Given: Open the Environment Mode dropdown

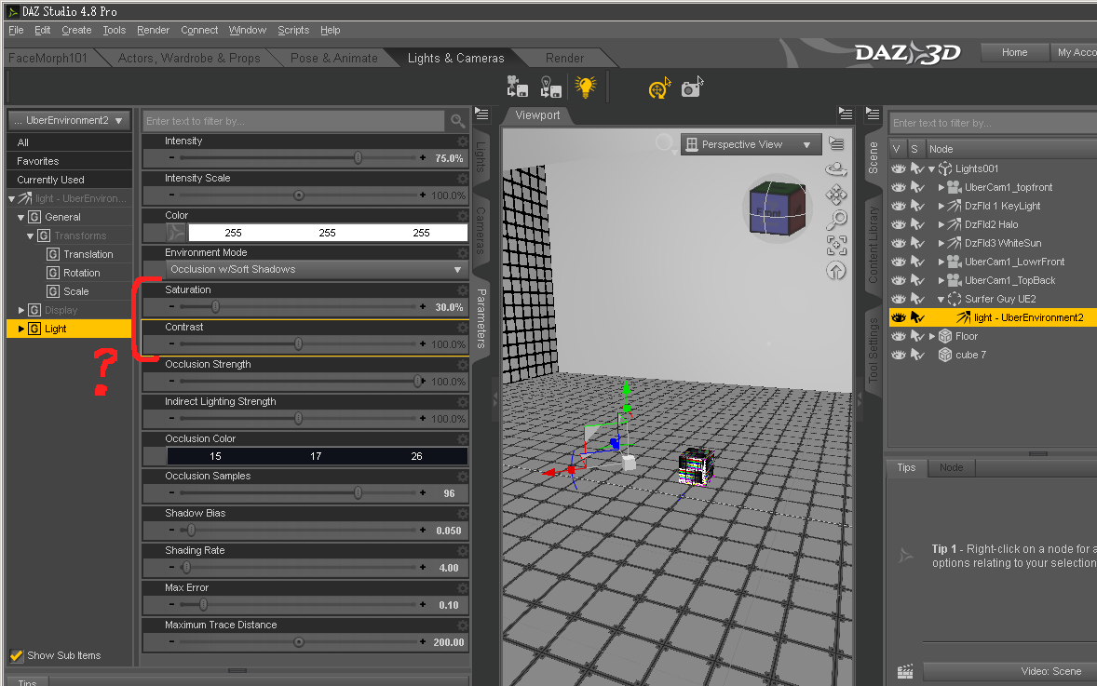Looking at the screenshot, I should pyautogui.click(x=317, y=269).
